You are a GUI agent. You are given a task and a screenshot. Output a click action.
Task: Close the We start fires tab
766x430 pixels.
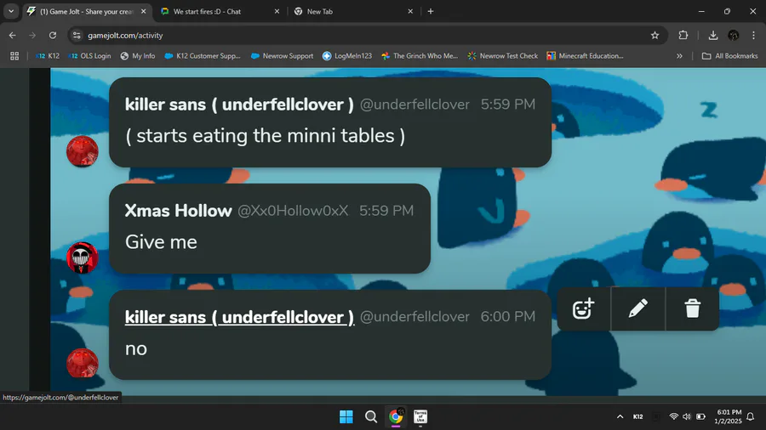(277, 11)
